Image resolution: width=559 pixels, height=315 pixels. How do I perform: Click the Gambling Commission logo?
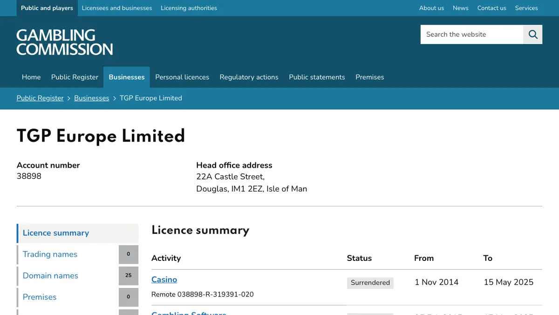coord(64,42)
